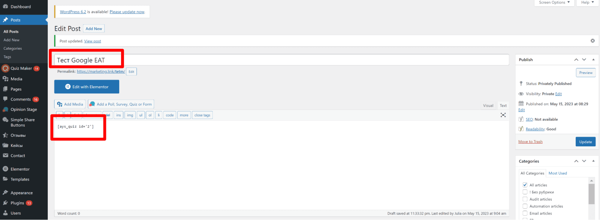Click the Move to Trash link
Screen dimensions: 600x220
pyautogui.click(x=530, y=142)
